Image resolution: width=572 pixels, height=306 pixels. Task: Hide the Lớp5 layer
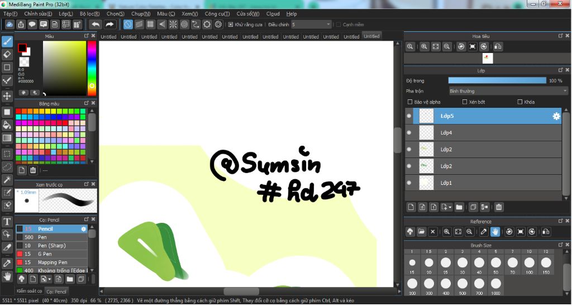[409, 116]
